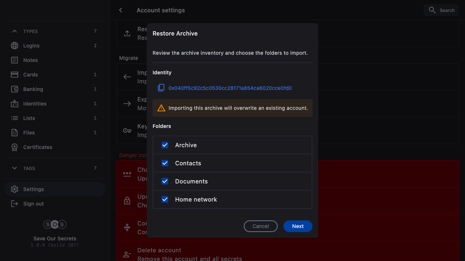The width and height of the screenshot is (465, 261).
Task: Click the Files icon in sidebar
Action: click(x=15, y=133)
